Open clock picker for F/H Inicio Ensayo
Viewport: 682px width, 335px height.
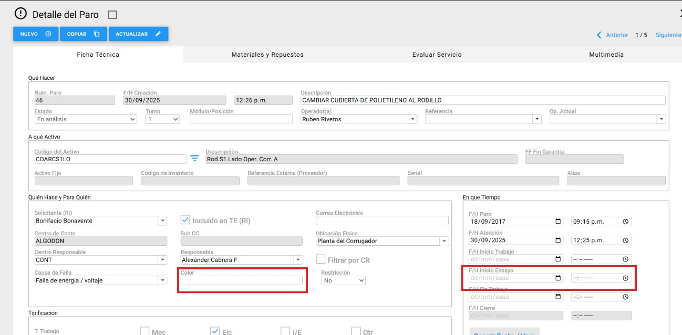(x=625, y=278)
